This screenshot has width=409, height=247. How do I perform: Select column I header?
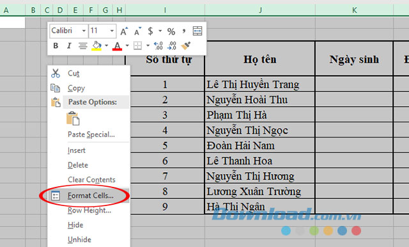pyautogui.click(x=165, y=10)
